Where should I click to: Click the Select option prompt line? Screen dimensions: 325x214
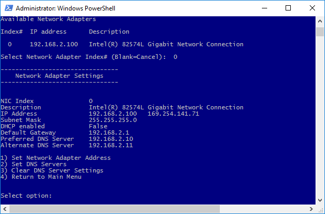pos(26,196)
